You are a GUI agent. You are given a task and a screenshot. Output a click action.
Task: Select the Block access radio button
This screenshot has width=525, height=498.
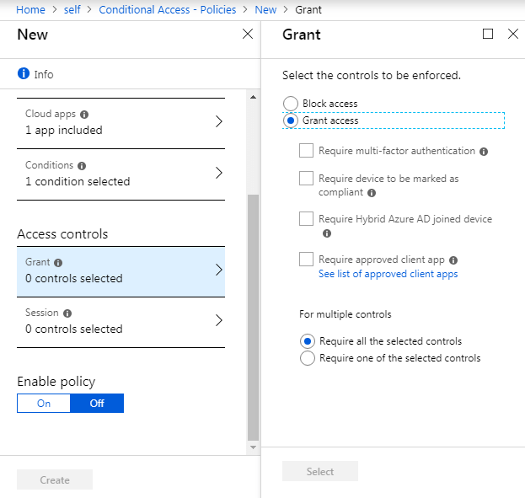[x=291, y=104]
